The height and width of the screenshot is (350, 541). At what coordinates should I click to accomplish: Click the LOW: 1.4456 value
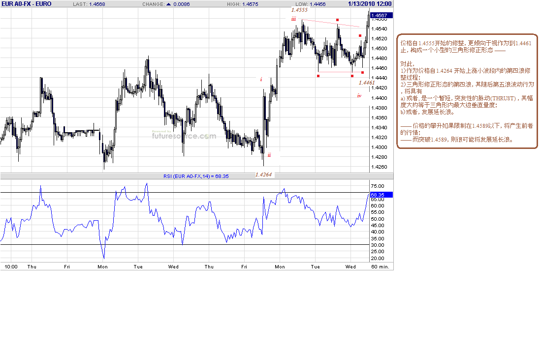310,4
